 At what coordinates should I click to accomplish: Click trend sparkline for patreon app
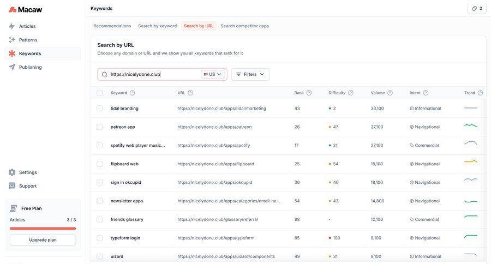[471, 125]
